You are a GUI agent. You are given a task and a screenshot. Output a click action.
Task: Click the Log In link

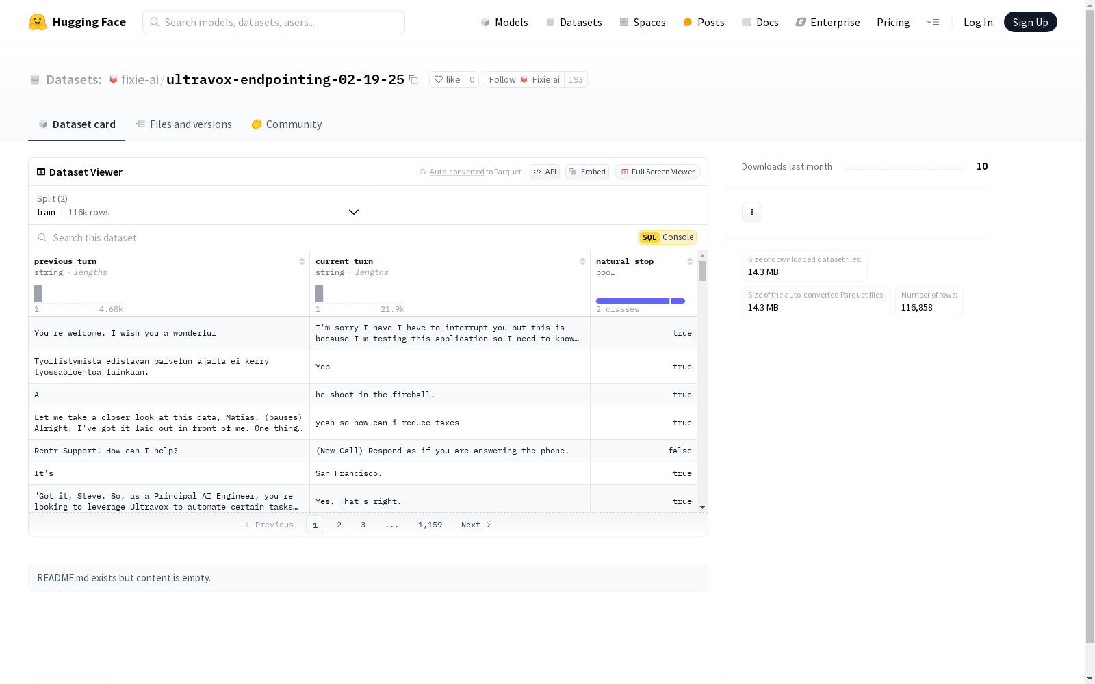pyautogui.click(x=978, y=22)
